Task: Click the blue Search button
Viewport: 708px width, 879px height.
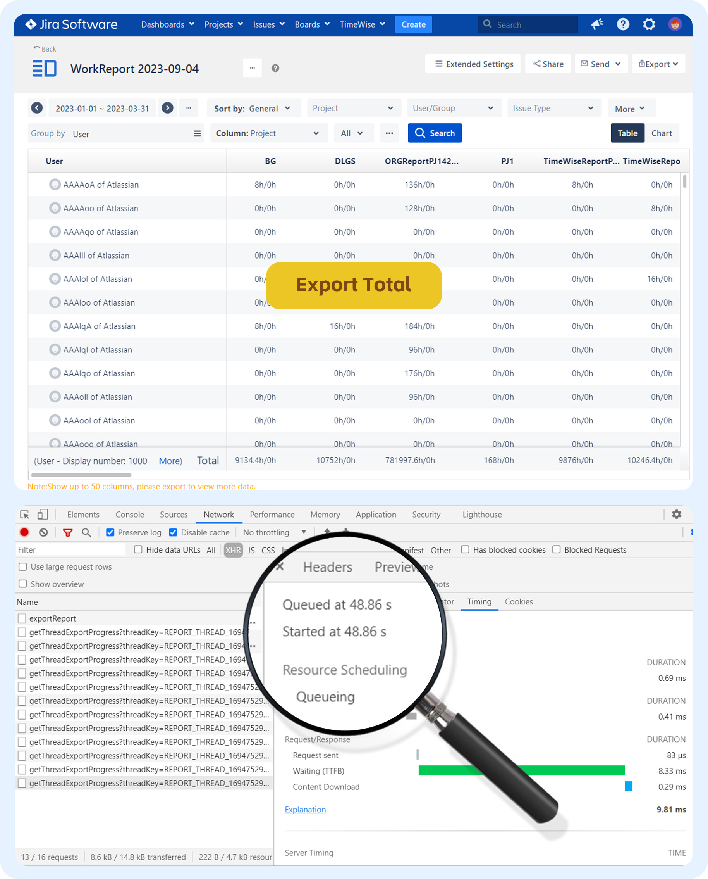Action: (435, 133)
